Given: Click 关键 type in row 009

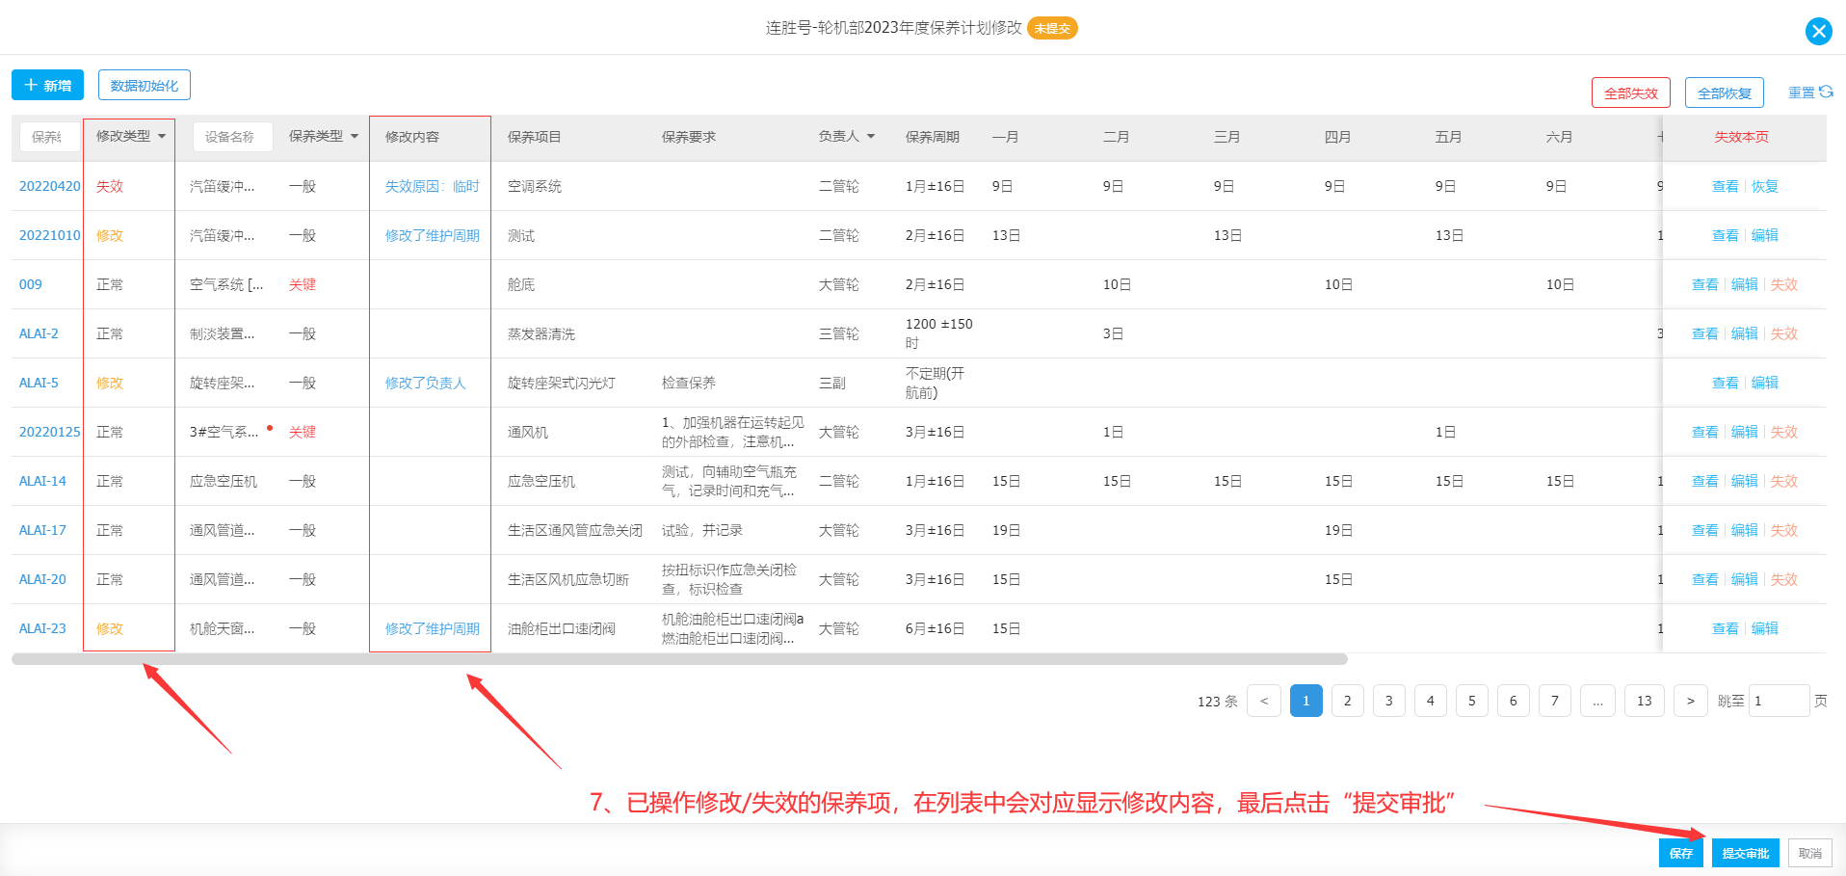Looking at the screenshot, I should [x=302, y=284].
